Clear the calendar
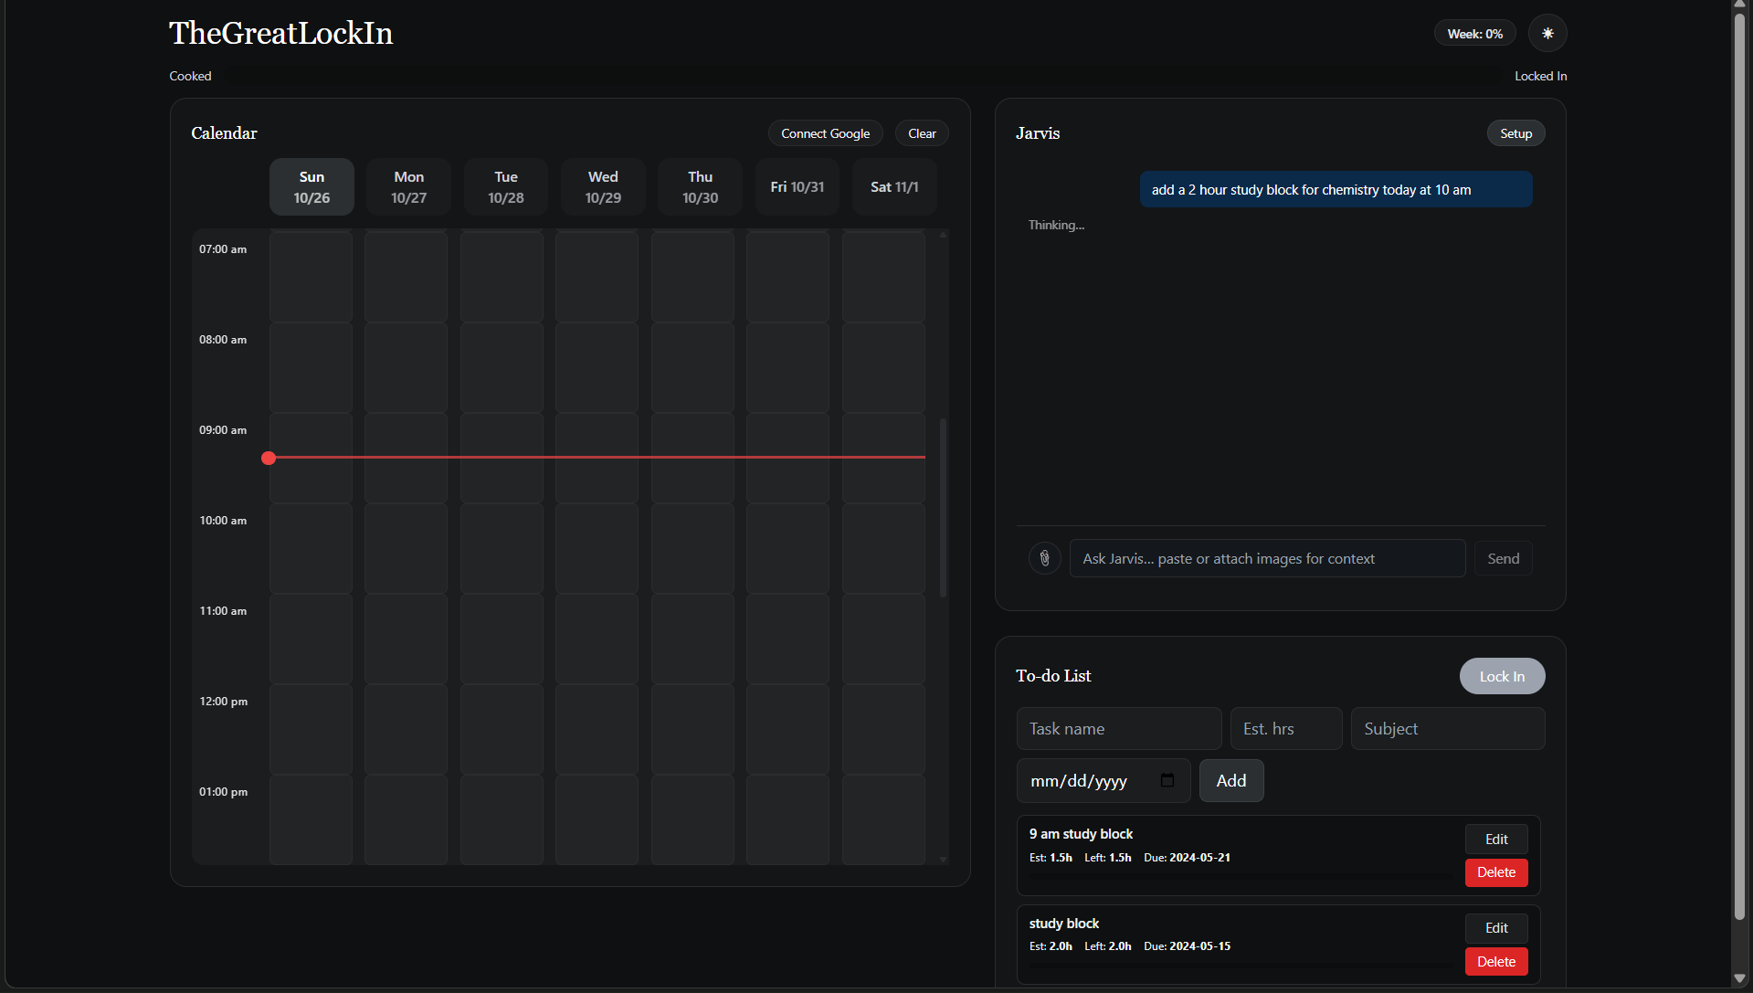This screenshot has height=993, width=1753. pyautogui.click(x=922, y=133)
